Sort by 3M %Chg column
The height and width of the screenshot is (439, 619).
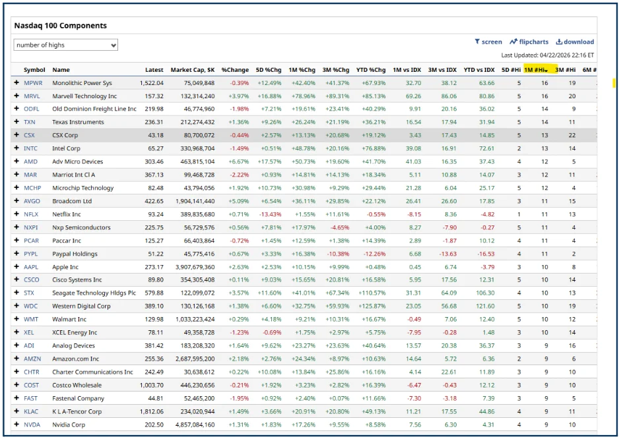point(336,70)
